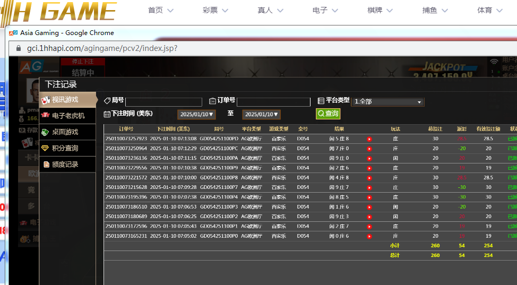Click the 额度记录 document icon
Image resolution: width=517 pixels, height=285 pixels.
pyautogui.click(x=46, y=165)
